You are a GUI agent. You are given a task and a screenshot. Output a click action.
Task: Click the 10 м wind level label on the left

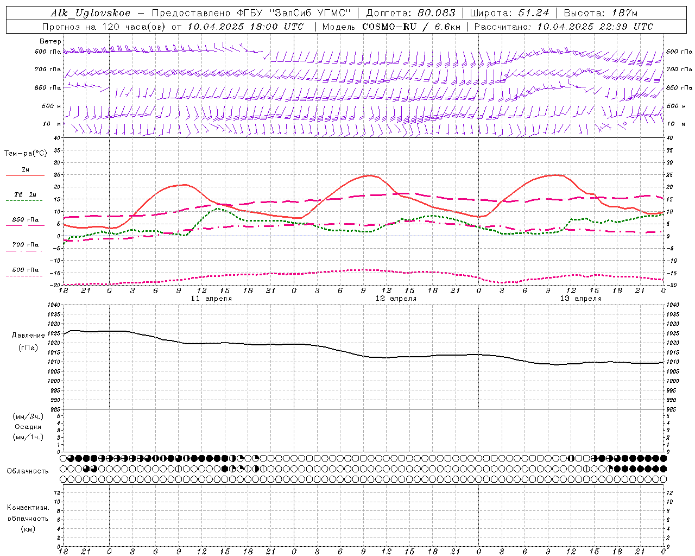53,124
